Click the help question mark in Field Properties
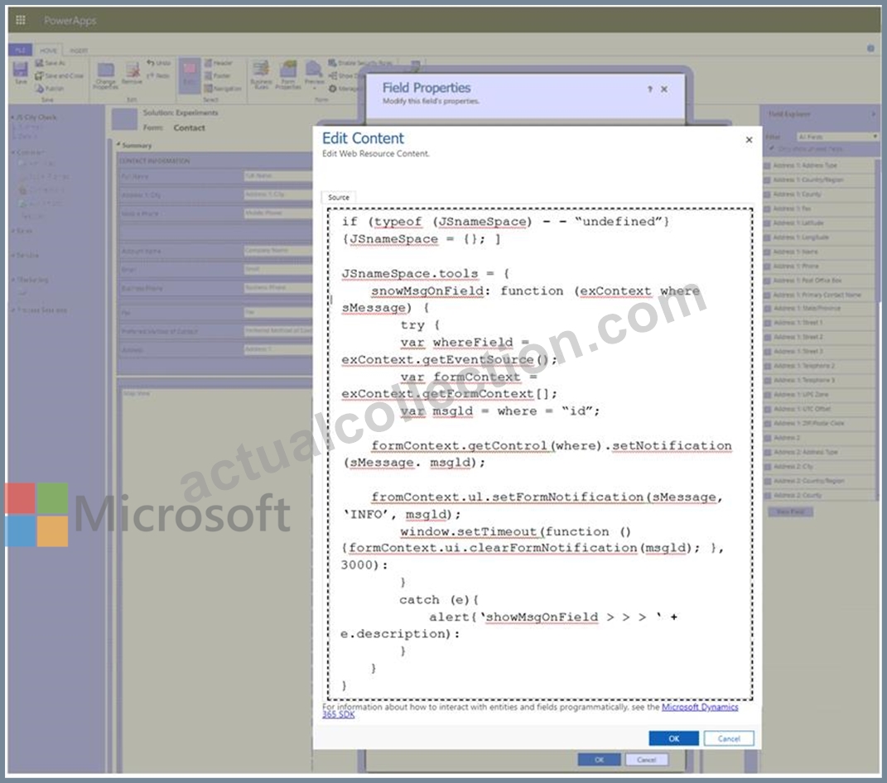 point(649,89)
